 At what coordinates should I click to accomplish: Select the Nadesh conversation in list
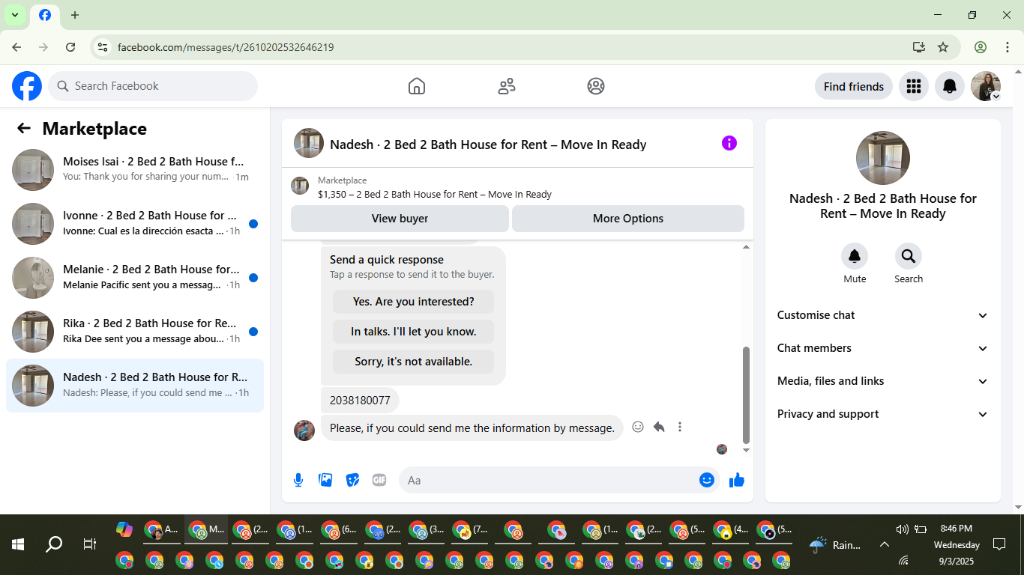pos(135,386)
